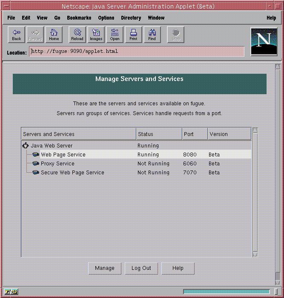Click the Port column header

[195, 134]
